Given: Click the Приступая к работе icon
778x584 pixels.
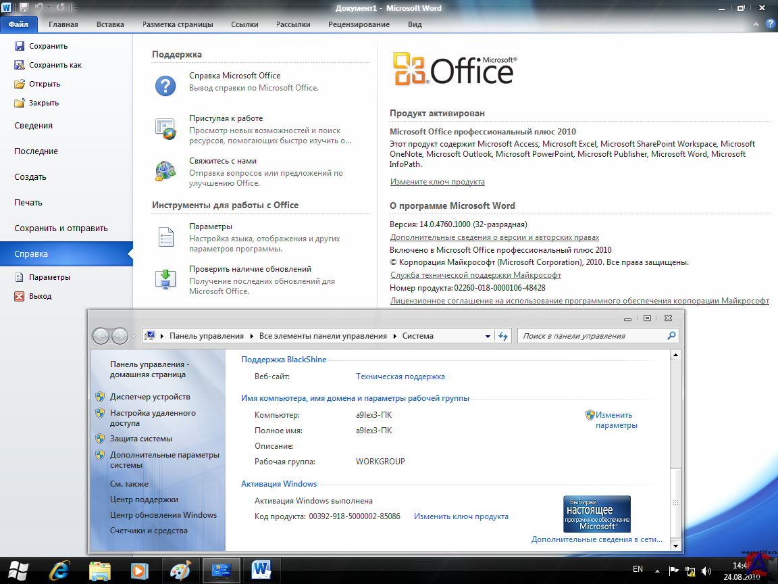Looking at the screenshot, I should (165, 128).
